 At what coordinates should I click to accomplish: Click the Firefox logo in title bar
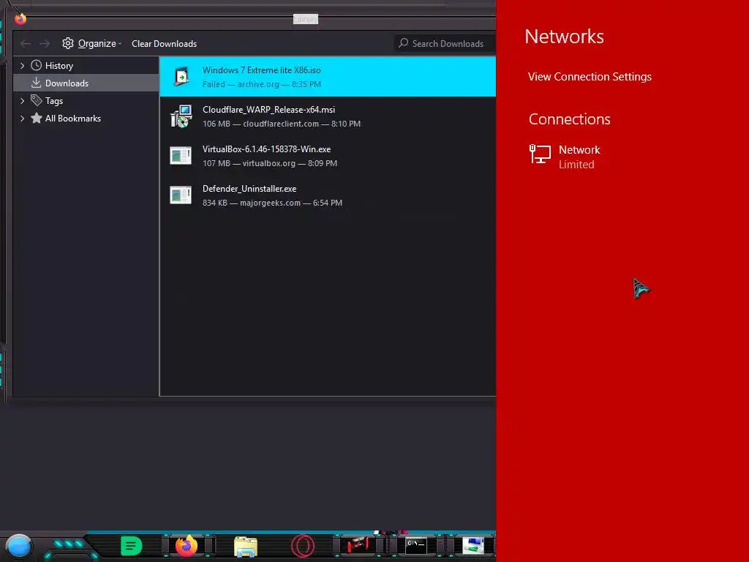pyautogui.click(x=20, y=19)
